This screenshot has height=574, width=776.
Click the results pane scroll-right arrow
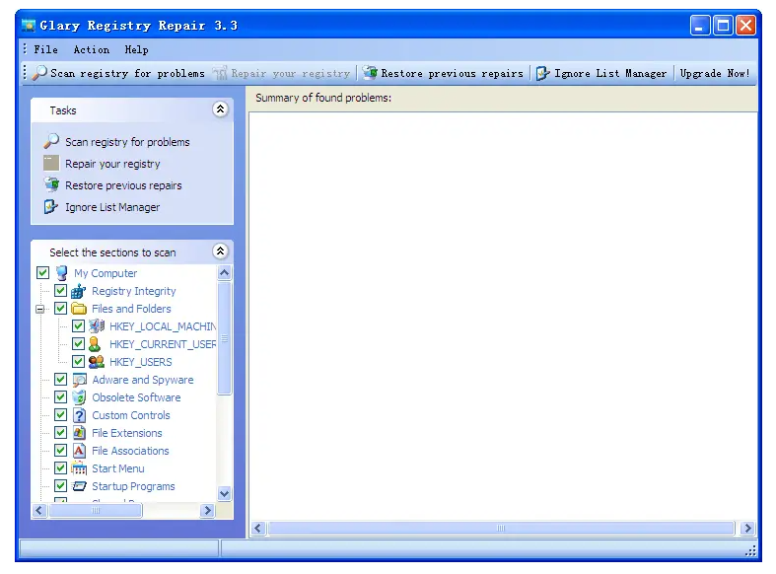[747, 528]
